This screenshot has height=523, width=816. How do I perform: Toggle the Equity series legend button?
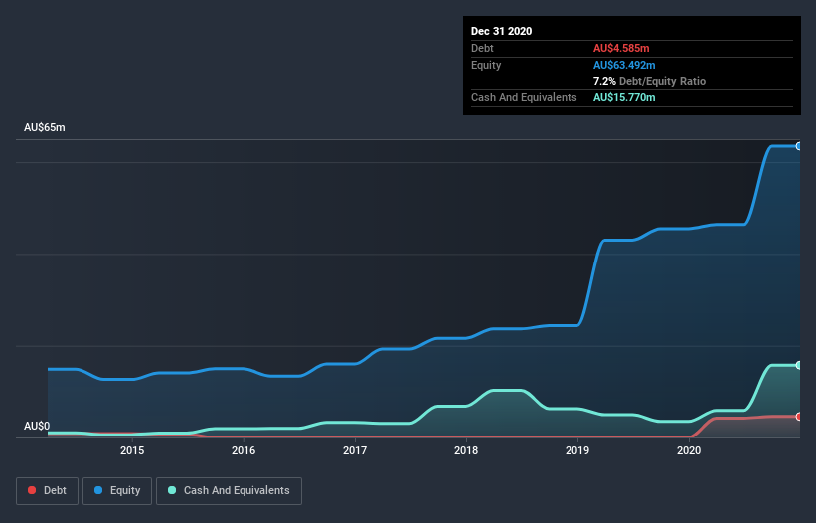pos(117,491)
